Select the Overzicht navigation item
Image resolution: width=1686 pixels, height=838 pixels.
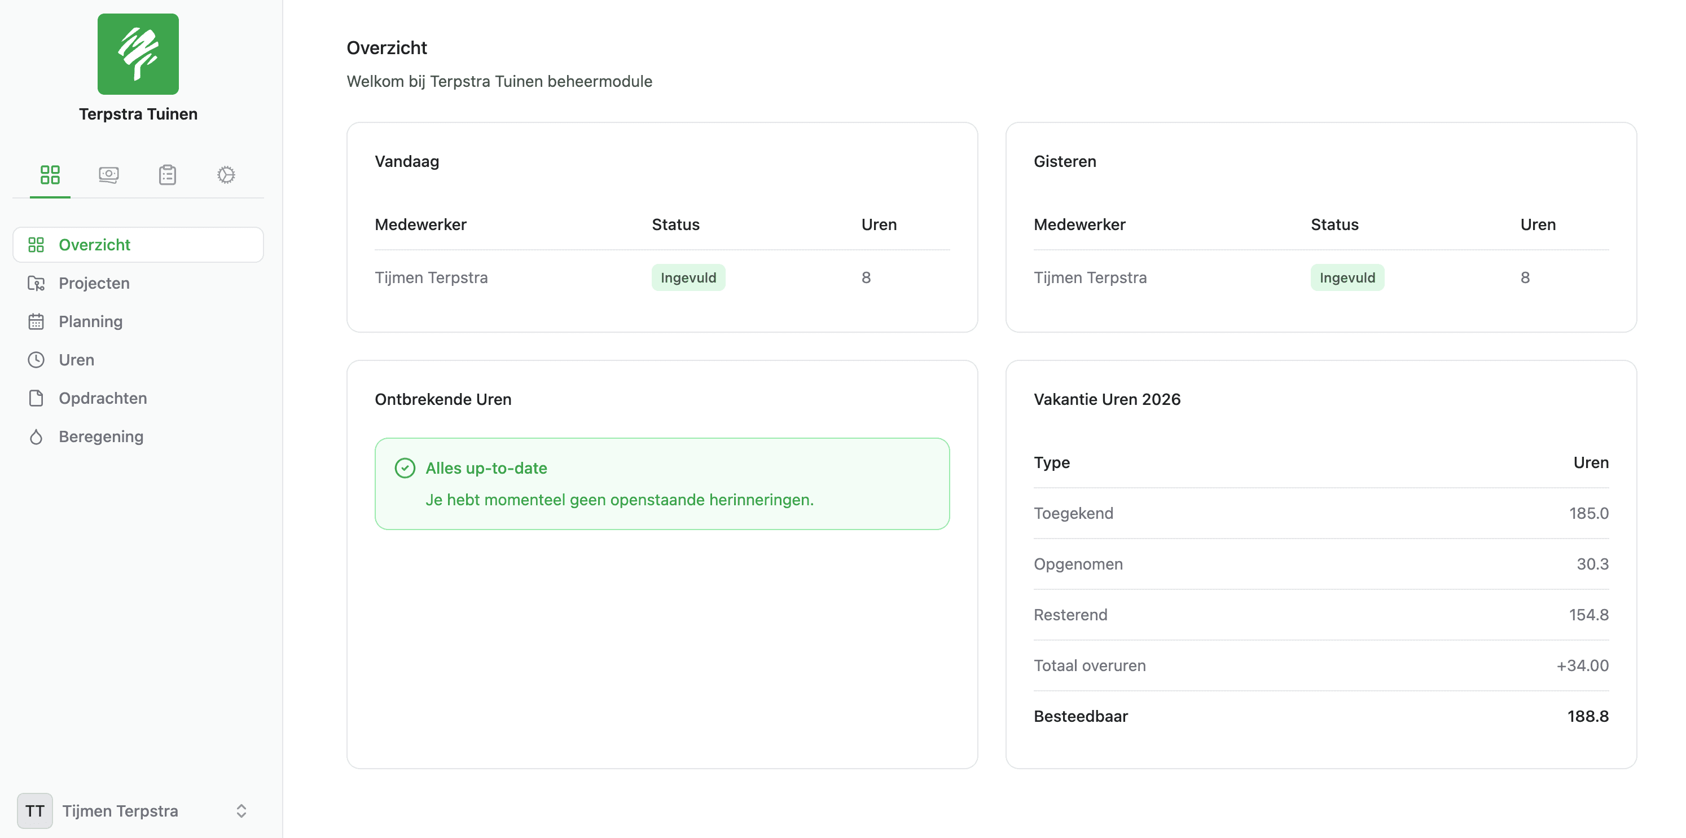[94, 245]
